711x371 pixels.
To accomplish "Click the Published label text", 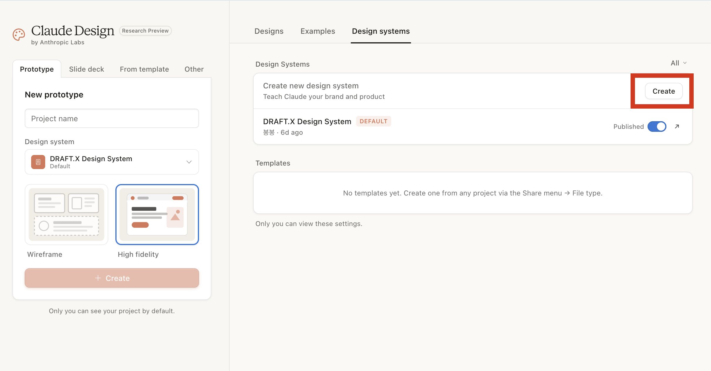I will point(629,127).
